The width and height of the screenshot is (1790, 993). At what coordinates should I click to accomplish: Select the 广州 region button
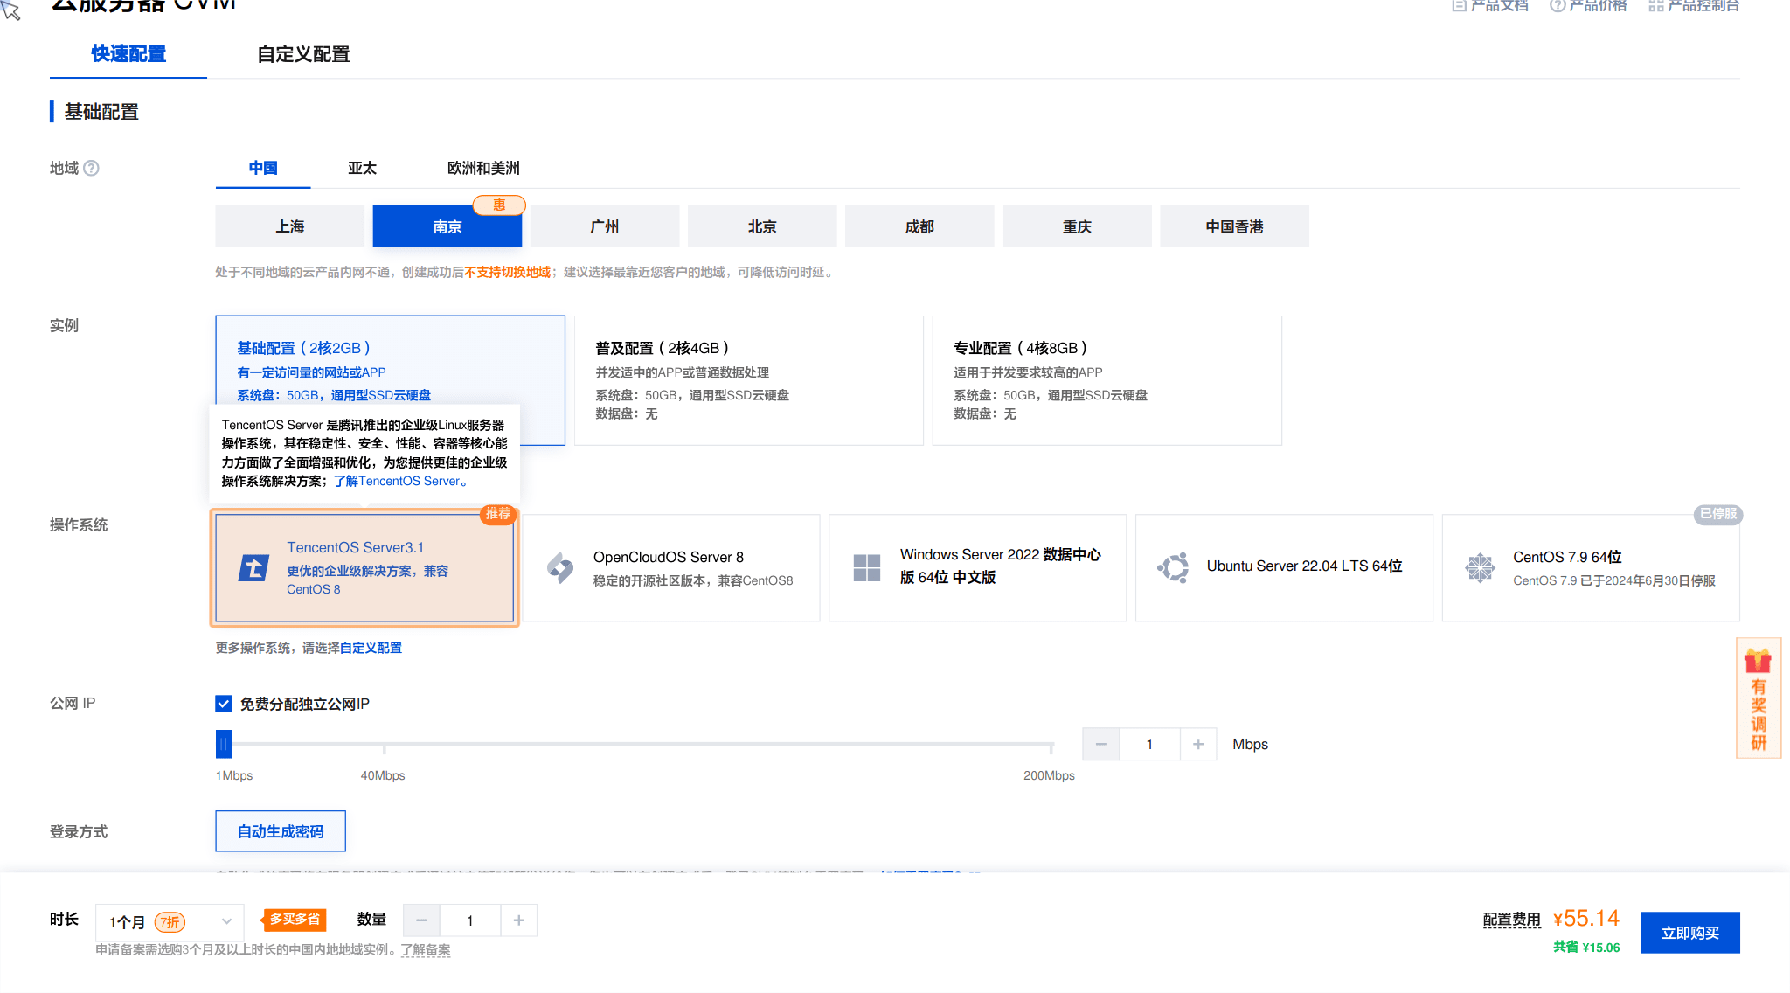(x=604, y=226)
